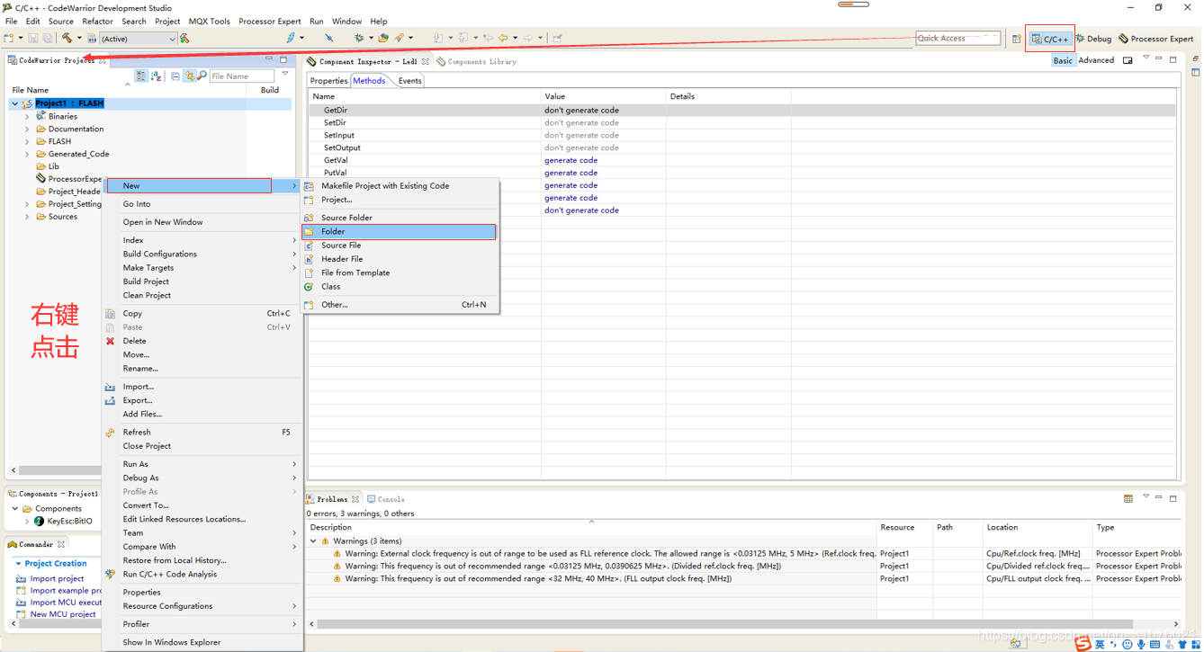Open the Processor Expert menu
The height and width of the screenshot is (652, 1204).
270,22
